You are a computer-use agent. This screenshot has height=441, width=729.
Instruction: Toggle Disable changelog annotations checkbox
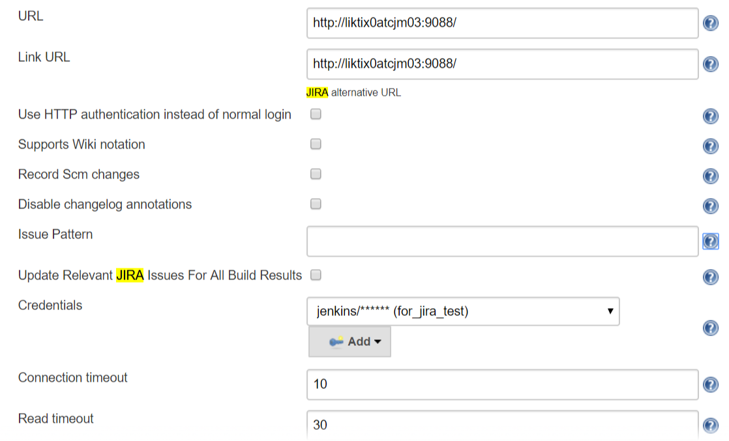[315, 204]
